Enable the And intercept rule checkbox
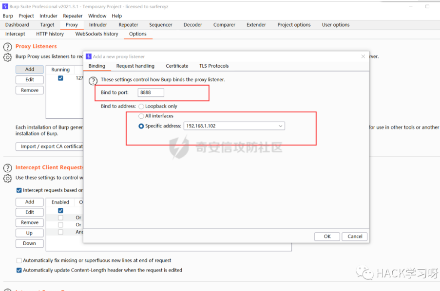 pyautogui.click(x=60, y=232)
